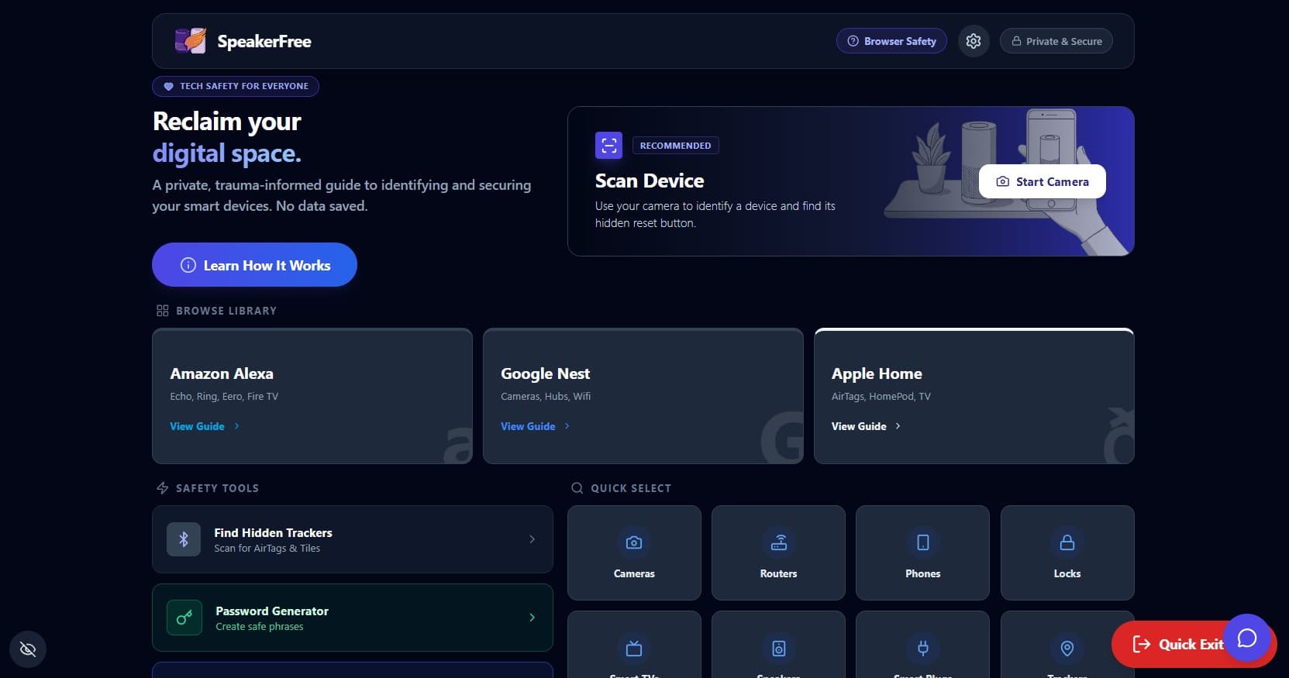Choose the Trackers location pin tile
This screenshot has width=1289, height=678.
click(1067, 645)
